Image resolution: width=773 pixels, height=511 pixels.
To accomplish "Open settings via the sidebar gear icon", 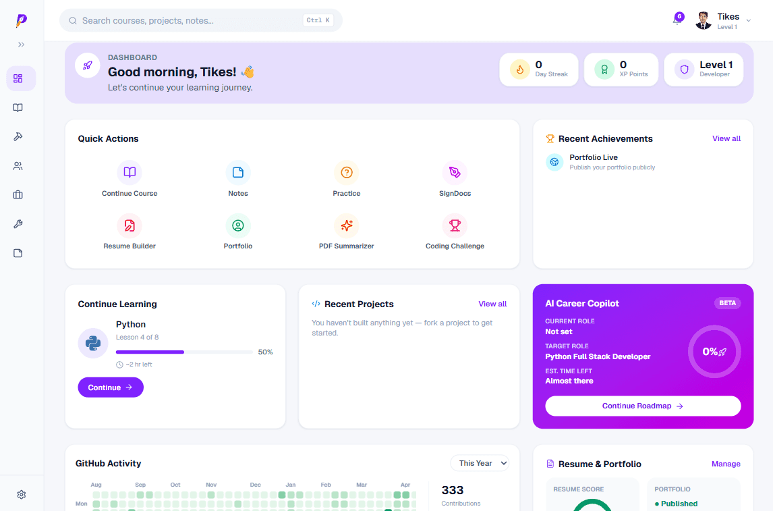I will 21,494.
